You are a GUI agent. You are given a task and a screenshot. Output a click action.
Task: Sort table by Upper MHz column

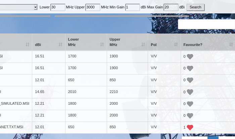143,44
